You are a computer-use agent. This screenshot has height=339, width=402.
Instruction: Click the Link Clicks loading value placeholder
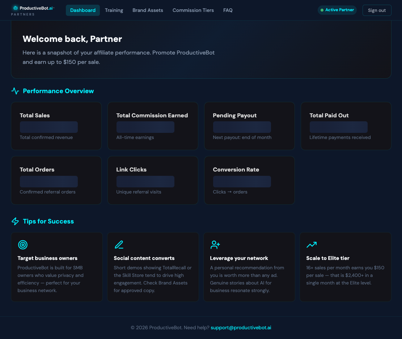pyautogui.click(x=145, y=182)
